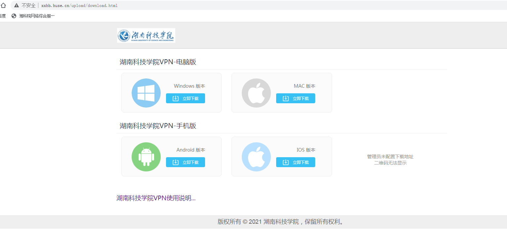This screenshot has width=507, height=231.
Task: Open the 湘科院网络综合服 bookmark
Action: [x=33, y=16]
